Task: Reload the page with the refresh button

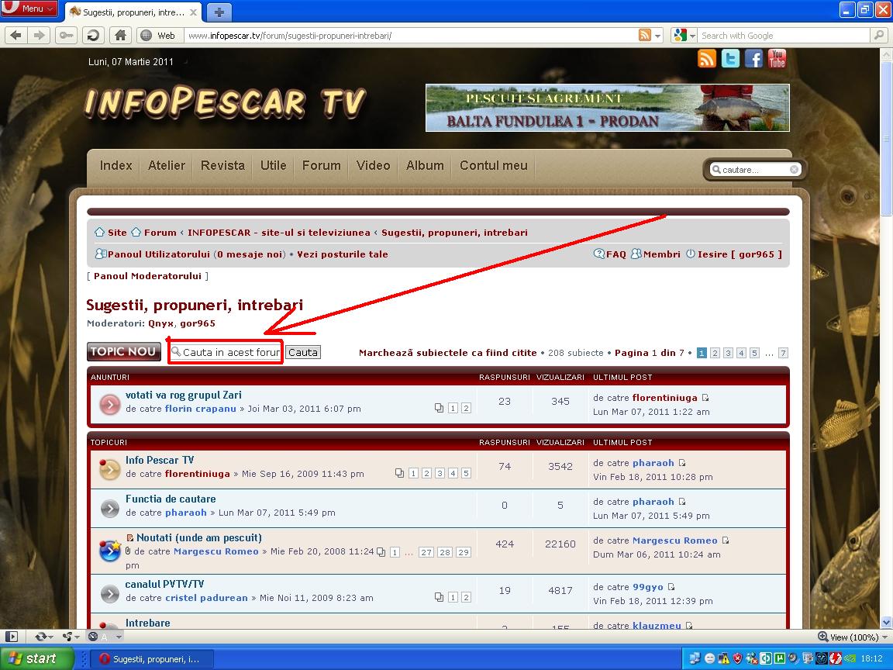Action: pos(93,35)
